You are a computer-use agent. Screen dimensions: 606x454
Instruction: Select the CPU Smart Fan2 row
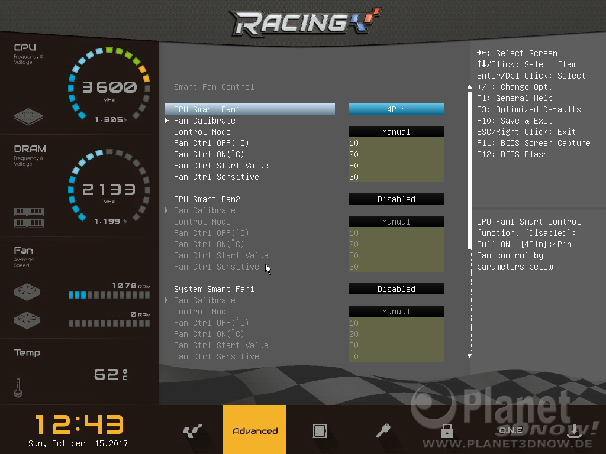[x=207, y=199]
